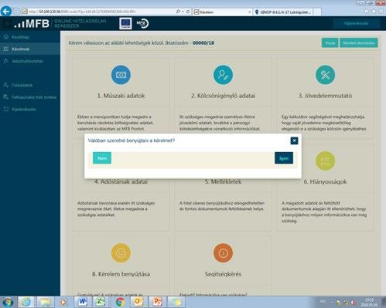Switch to the GINOP browser tab

point(284,12)
